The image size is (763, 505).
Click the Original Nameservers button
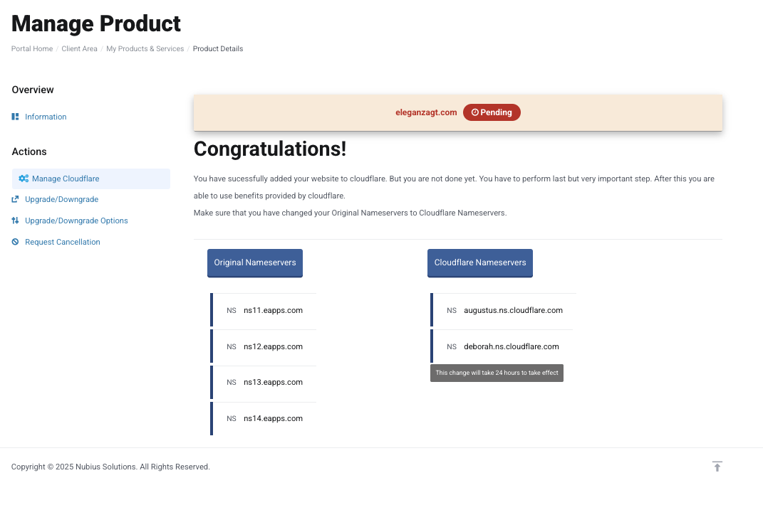click(255, 263)
